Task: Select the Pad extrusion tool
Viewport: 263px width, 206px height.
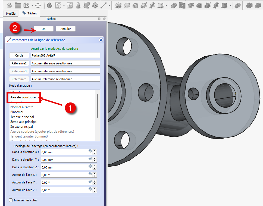Action: pyautogui.click(x=118, y=5)
